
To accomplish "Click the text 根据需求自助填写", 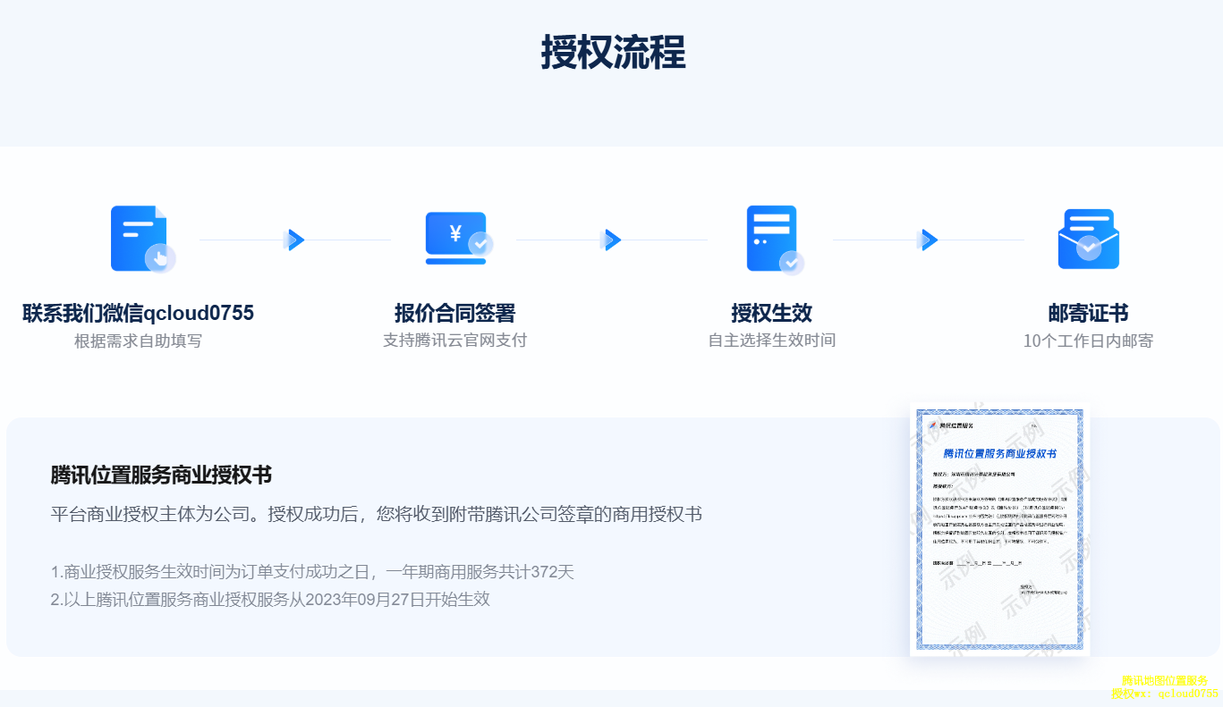I will click(x=139, y=341).
